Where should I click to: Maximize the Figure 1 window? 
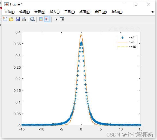[x=136, y=4]
